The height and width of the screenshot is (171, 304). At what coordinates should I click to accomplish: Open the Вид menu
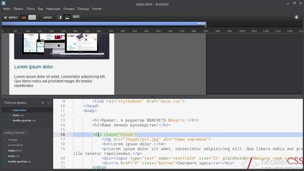tap(40, 9)
